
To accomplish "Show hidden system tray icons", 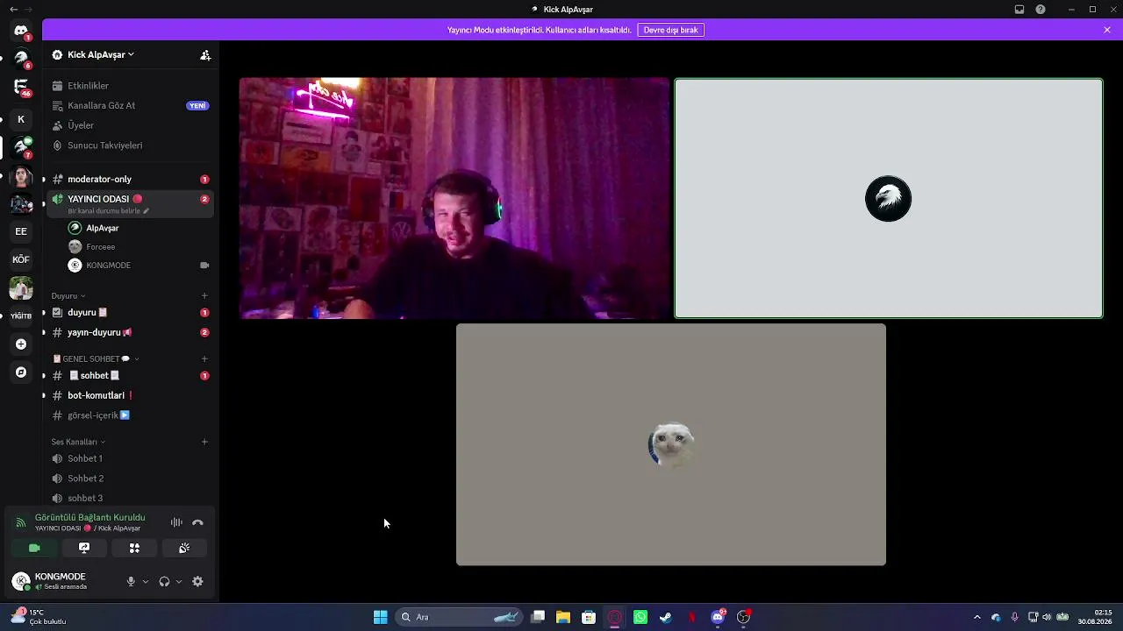I will click(x=977, y=617).
